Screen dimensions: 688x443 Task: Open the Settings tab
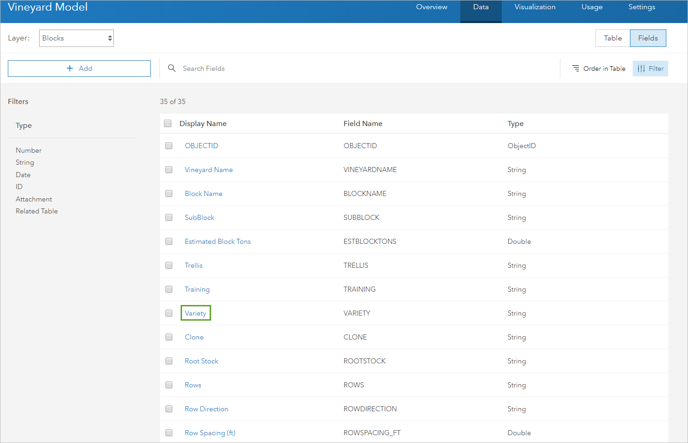pyautogui.click(x=641, y=7)
